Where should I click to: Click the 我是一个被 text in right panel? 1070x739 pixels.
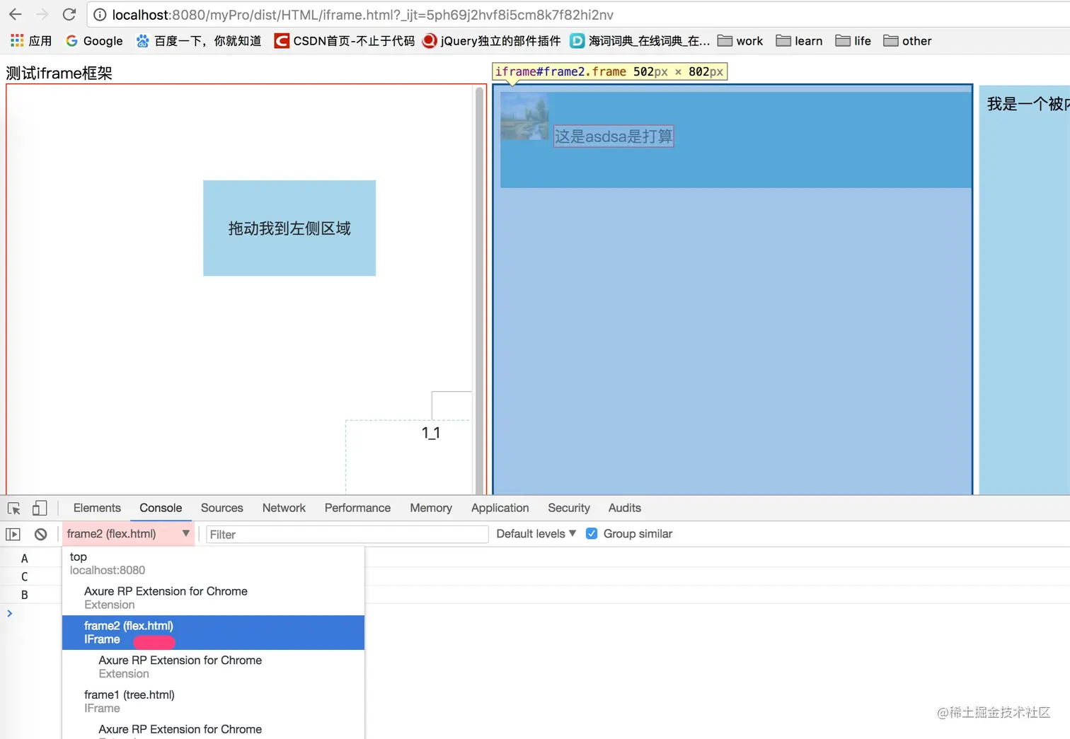[1028, 104]
